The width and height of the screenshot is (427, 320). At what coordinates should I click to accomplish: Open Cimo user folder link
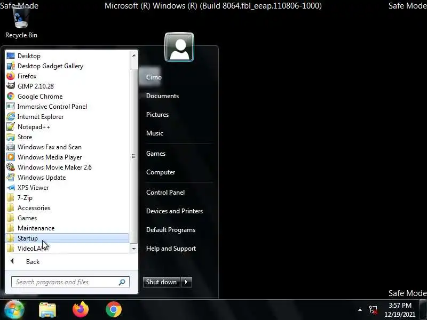[154, 77]
